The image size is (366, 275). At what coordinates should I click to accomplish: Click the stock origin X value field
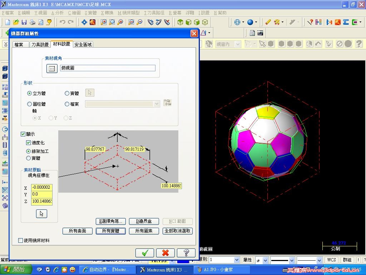[x=42, y=187]
